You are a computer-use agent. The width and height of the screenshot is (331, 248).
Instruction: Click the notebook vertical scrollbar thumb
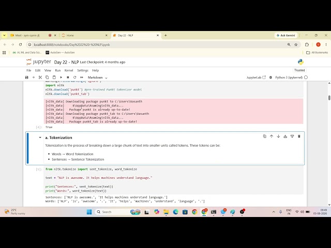(329, 98)
